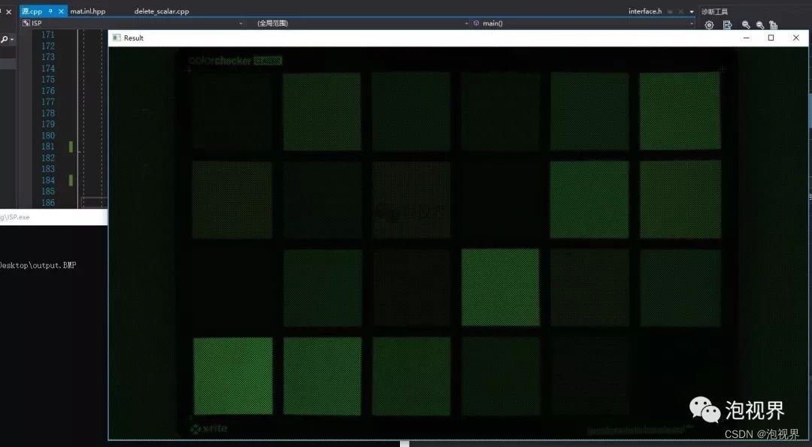Click line number 181 in the editor

(x=48, y=146)
